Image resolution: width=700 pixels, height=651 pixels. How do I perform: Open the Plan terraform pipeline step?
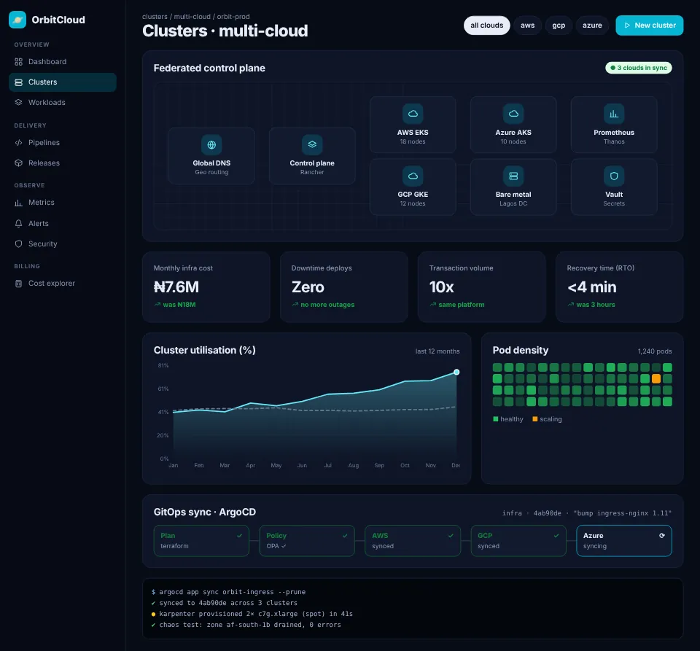(x=201, y=541)
